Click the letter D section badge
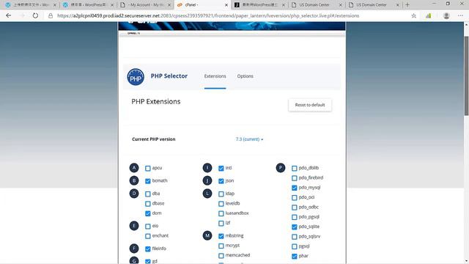 [134, 194]
